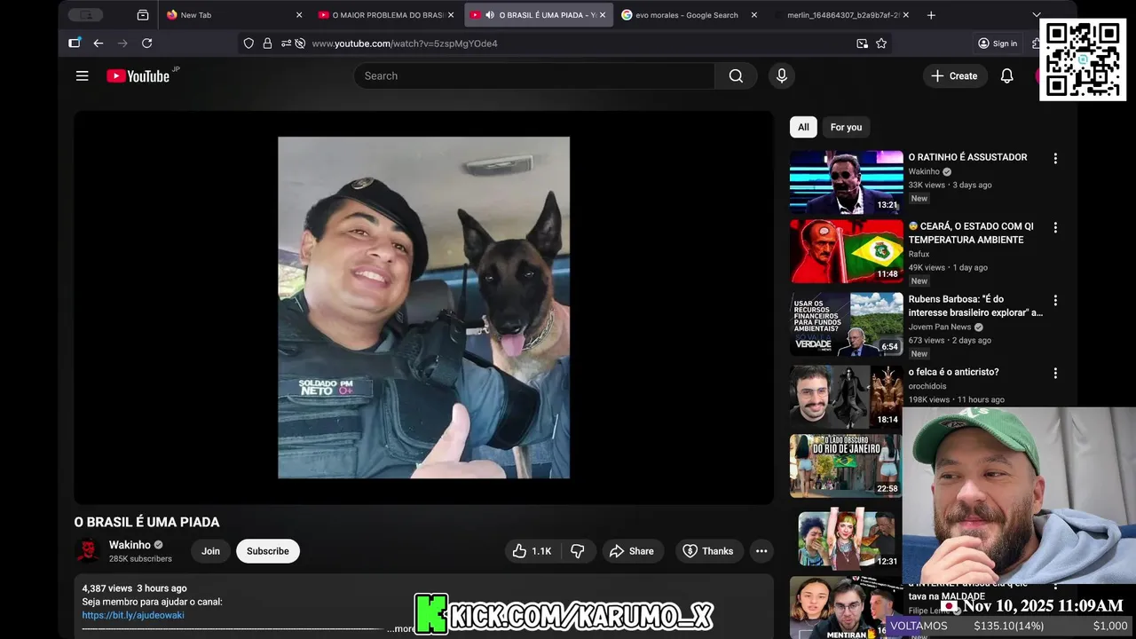This screenshot has height=639, width=1136.
Task: Switch to O MAIOR PROBLEMA DO BRASIL tab
Action: tap(388, 15)
